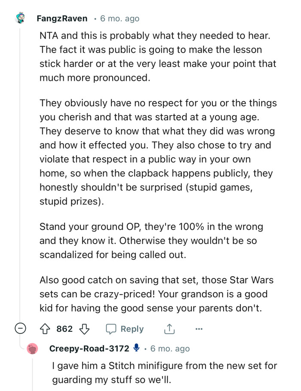Screen dimensions: 301x391
Task: Click FangzRaven's avatar icon
Action: 20,18
